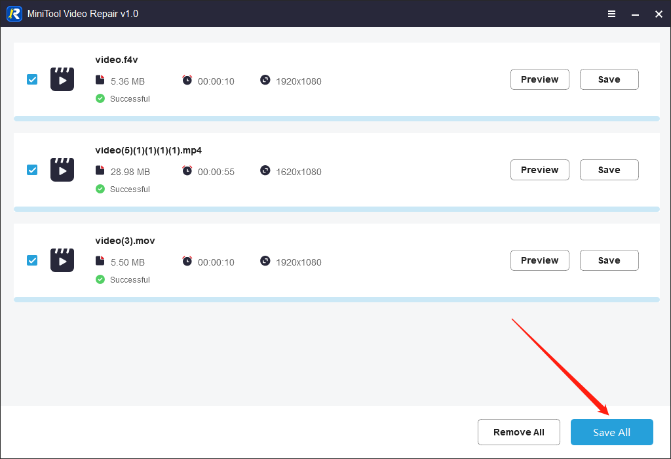Preview the repaired video.f4v file
The height and width of the screenshot is (459, 671).
539,79
